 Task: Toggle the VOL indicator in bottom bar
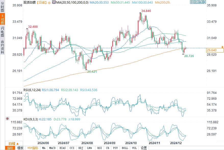pos(134,148)
